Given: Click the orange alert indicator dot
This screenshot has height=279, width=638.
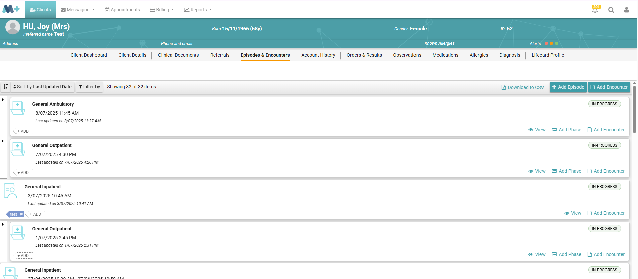Looking at the screenshot, I should (551, 43).
